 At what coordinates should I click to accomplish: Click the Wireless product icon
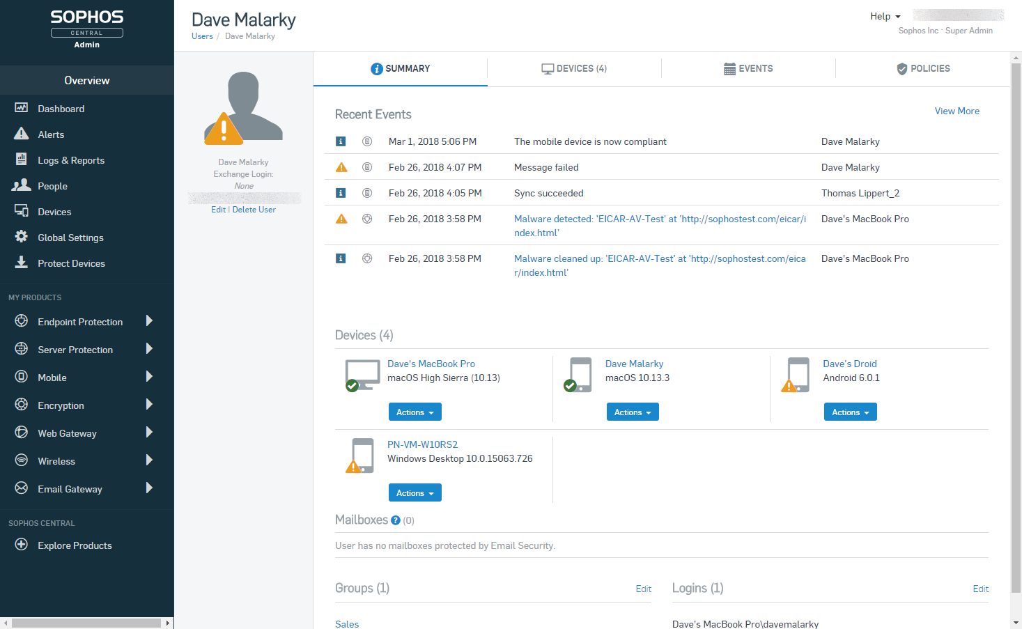(x=22, y=460)
